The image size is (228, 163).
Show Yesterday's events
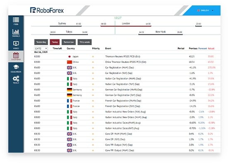point(41,42)
